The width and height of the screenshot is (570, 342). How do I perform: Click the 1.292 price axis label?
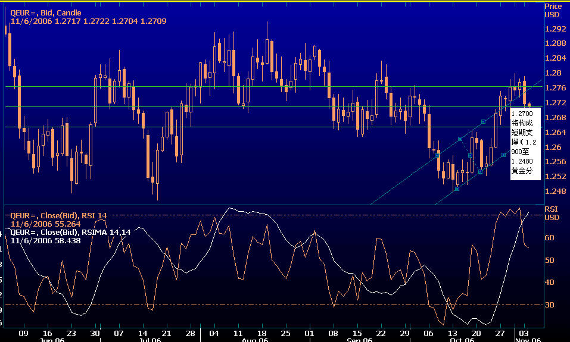click(555, 29)
